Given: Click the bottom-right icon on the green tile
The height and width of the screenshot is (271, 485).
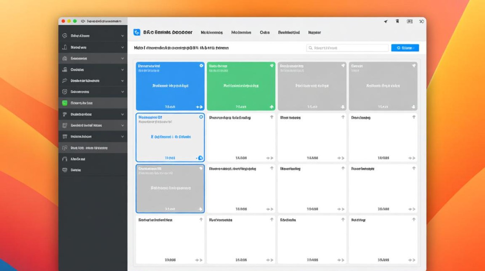Looking at the screenshot, I should (271, 107).
